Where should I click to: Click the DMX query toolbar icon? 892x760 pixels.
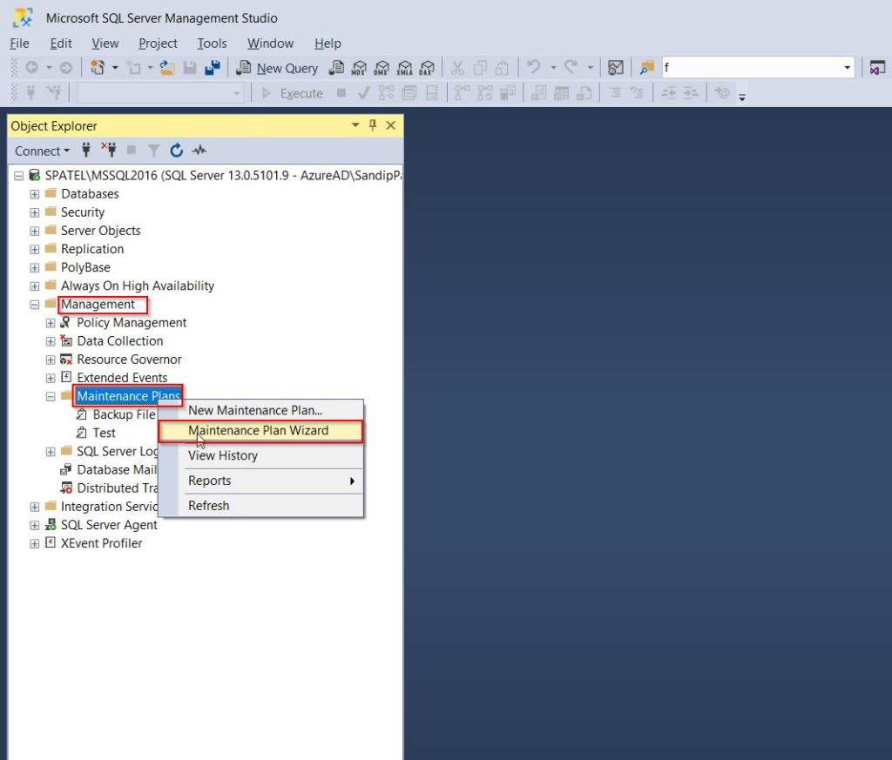(x=382, y=68)
